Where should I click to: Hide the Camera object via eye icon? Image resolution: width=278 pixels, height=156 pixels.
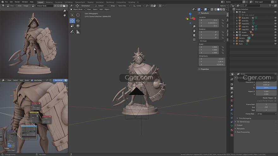coord(275,38)
